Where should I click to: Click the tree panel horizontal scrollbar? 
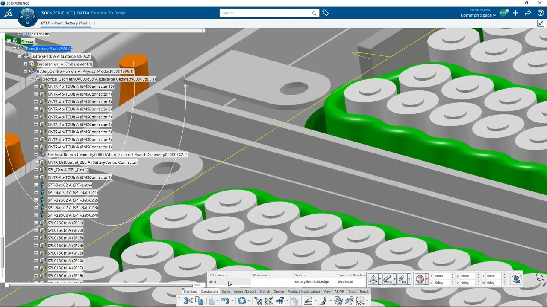101,285
